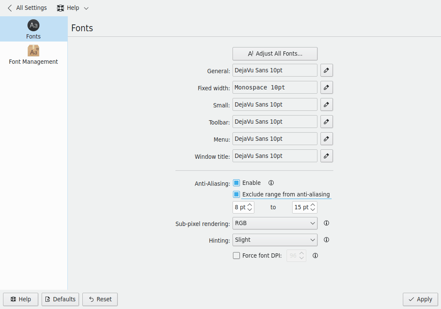The width and height of the screenshot is (441, 309).
Task: Open Font Management from the sidebar
Action: click(33, 54)
